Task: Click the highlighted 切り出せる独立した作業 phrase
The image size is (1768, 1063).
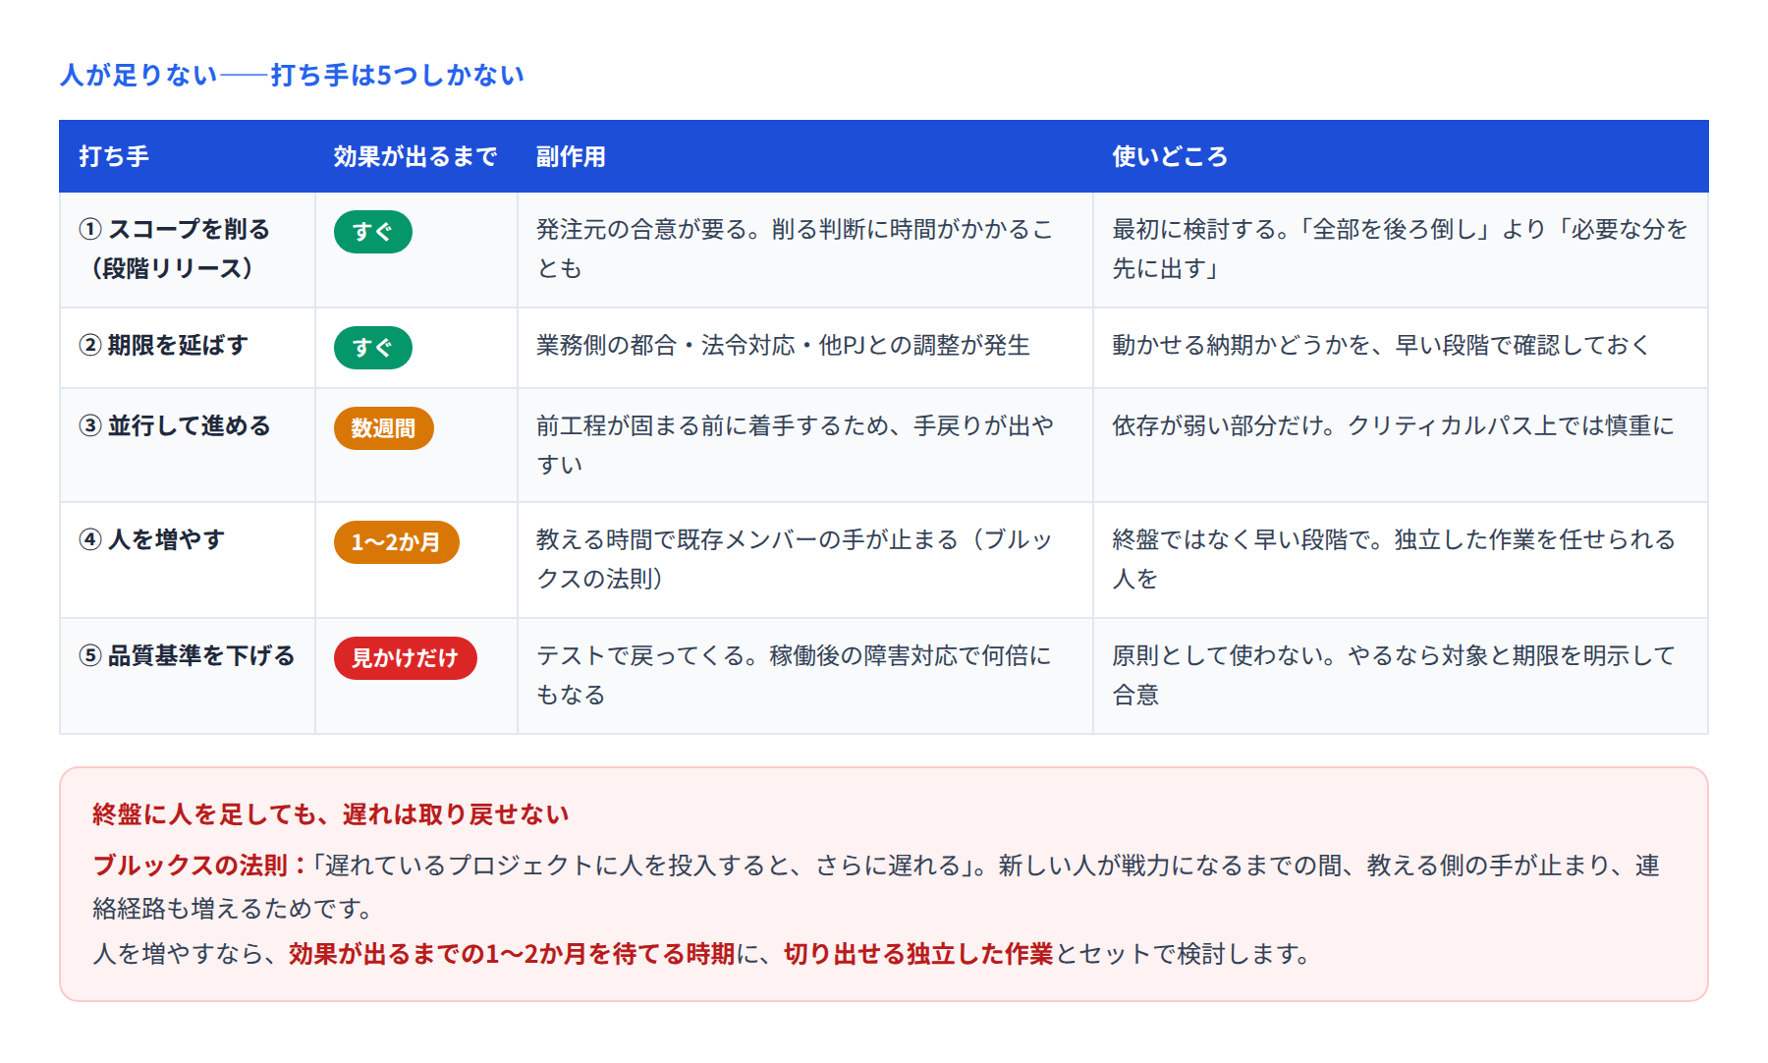Action: [x=918, y=954]
